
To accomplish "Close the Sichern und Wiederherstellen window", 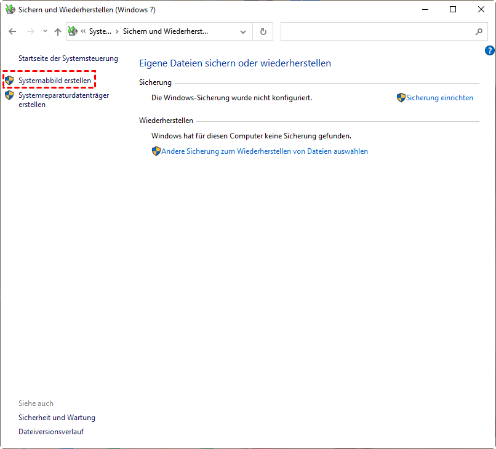I will [481, 9].
